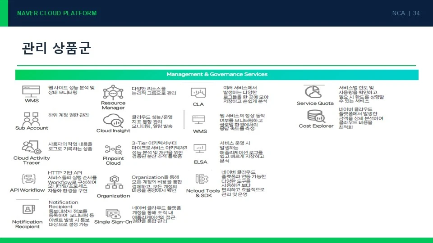Select the Ncloud Tools & SDK icon
The width and height of the screenshot is (433, 243).
tap(202, 179)
